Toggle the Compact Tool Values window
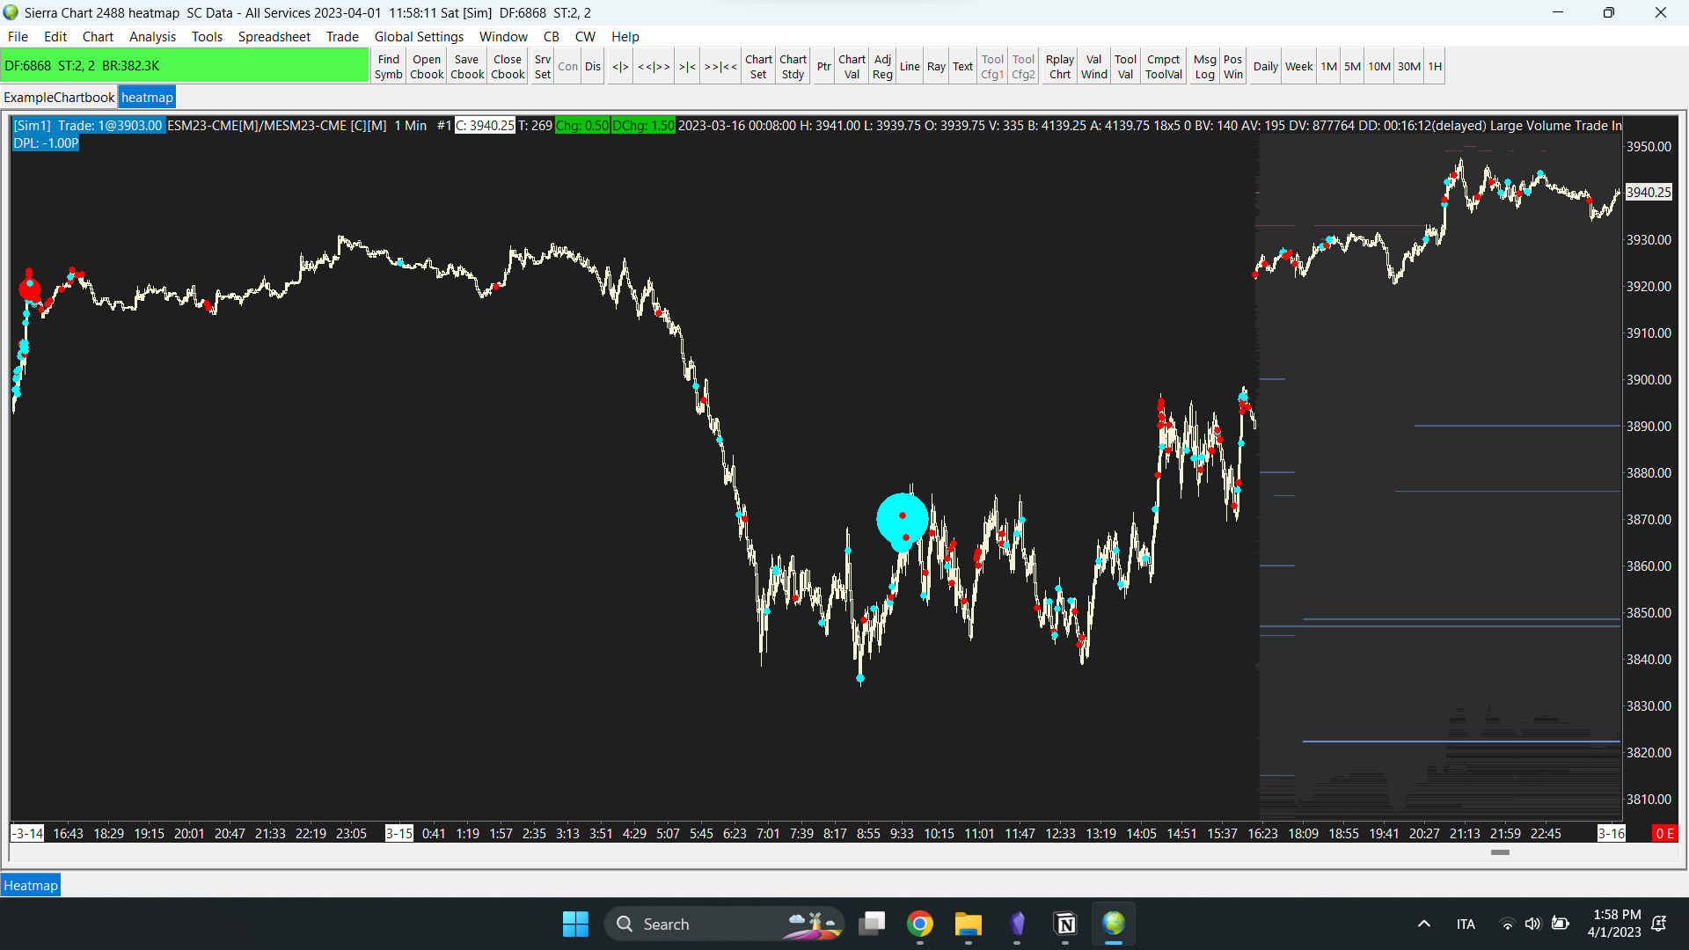The image size is (1689, 950). (1163, 67)
